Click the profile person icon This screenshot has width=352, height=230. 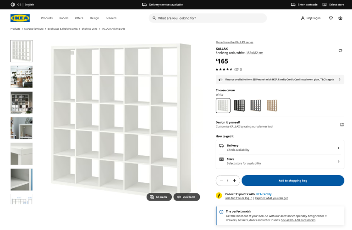(302, 18)
